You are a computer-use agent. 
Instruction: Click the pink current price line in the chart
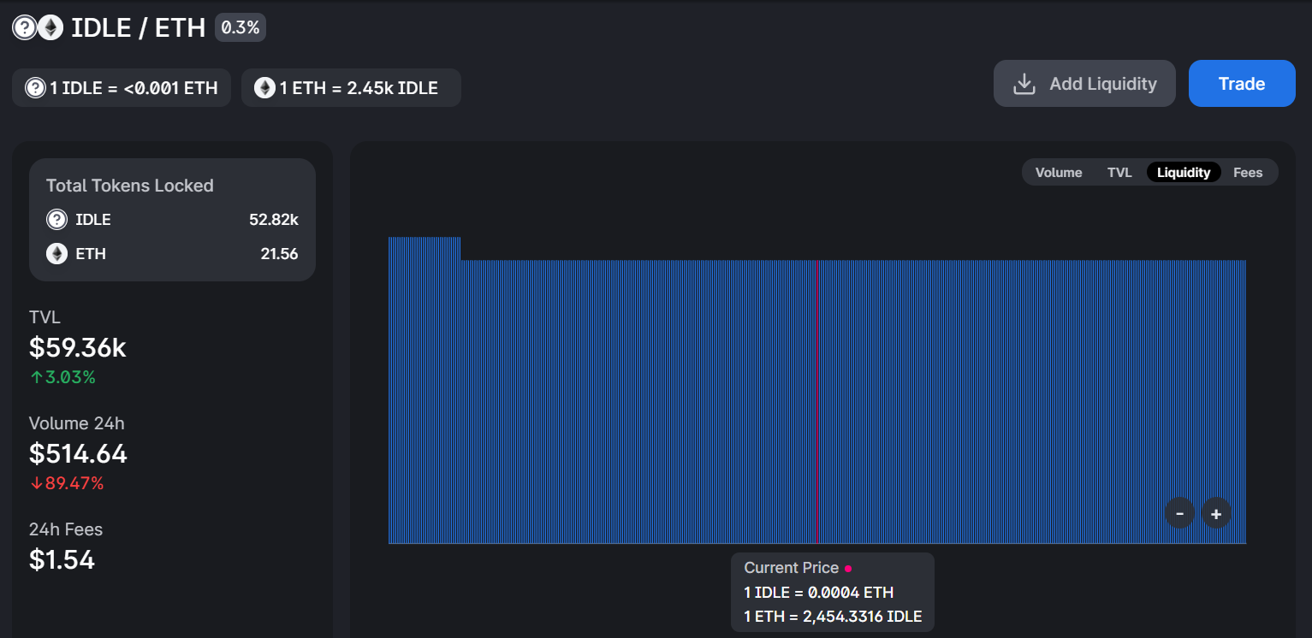coord(817,402)
